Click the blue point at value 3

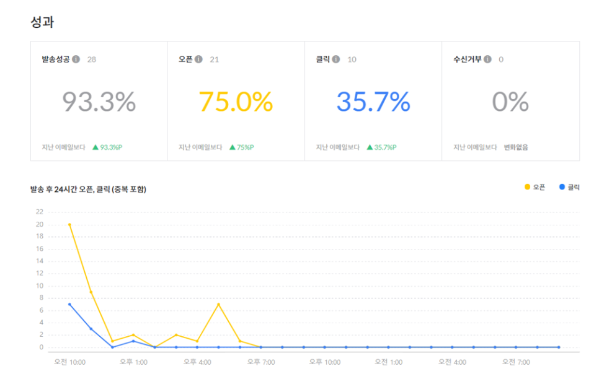91,329
